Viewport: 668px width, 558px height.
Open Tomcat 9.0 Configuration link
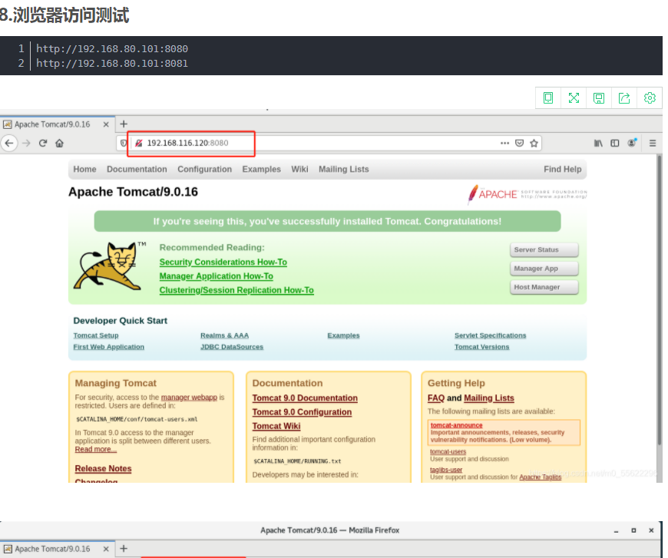point(302,412)
